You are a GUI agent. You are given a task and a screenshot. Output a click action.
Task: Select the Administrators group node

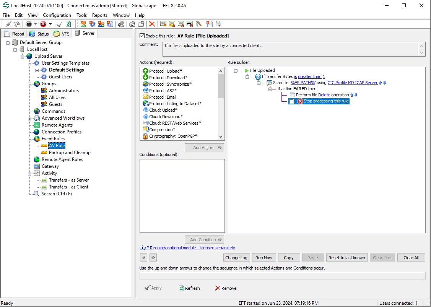(64, 91)
